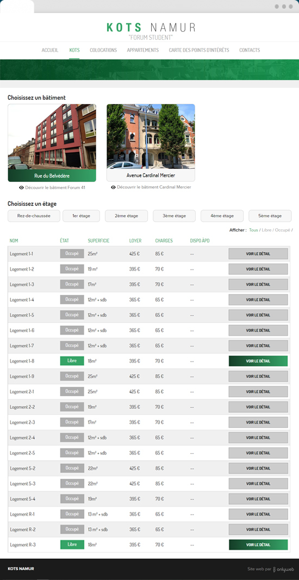View details for Logement 1-3
This screenshot has width=299, height=580.
258,284
